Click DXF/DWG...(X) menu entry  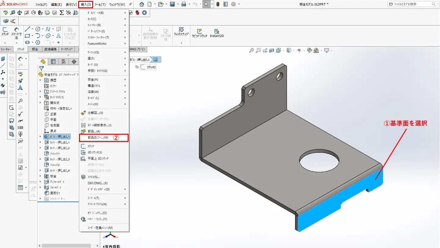(x=97, y=183)
